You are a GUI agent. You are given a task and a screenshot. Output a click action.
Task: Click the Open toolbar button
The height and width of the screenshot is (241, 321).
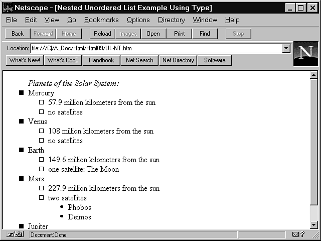(153, 34)
